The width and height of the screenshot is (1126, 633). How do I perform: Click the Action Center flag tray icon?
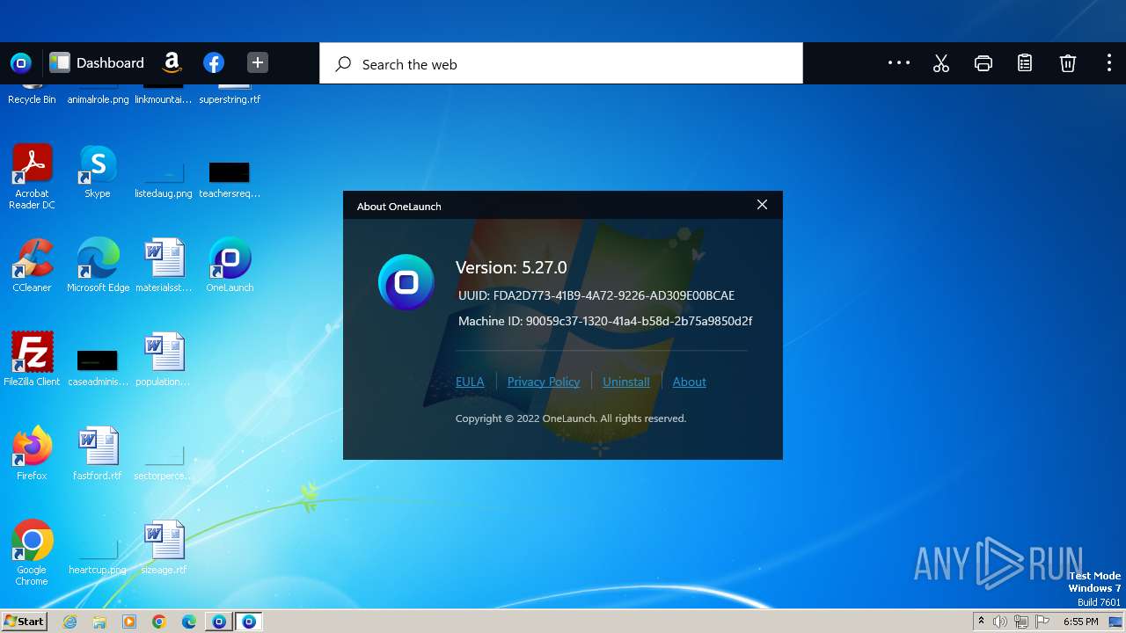tap(1043, 622)
